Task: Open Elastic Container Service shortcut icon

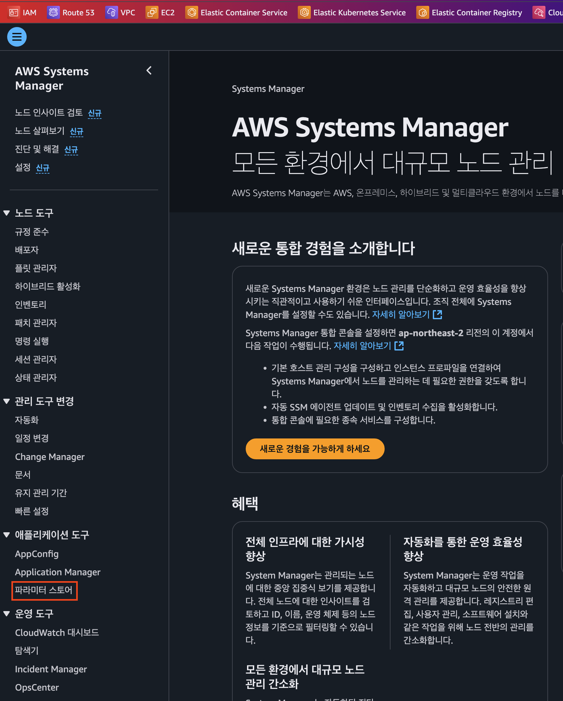Action: pos(192,13)
